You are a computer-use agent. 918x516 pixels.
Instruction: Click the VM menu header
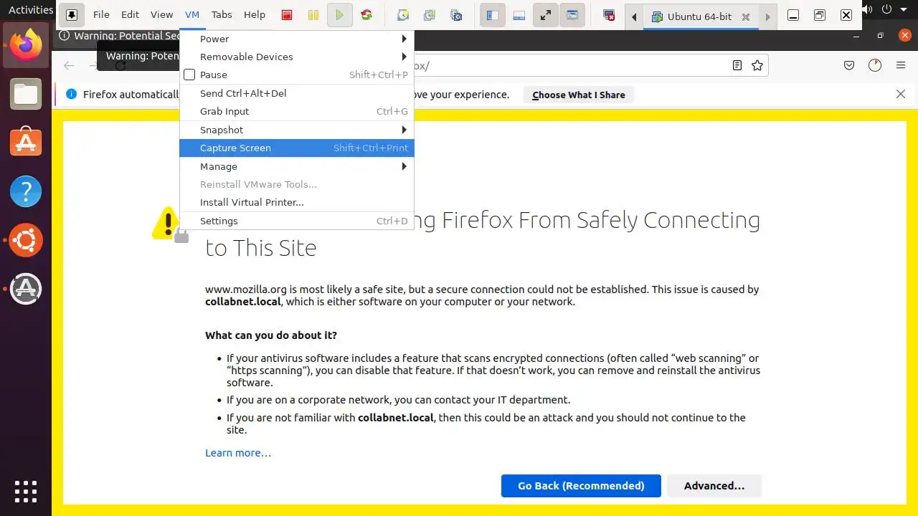tap(191, 14)
